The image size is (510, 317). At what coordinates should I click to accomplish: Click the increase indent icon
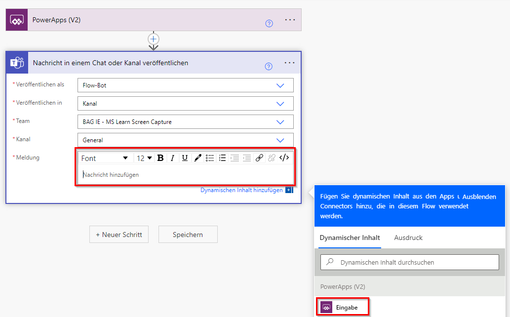tap(235, 158)
